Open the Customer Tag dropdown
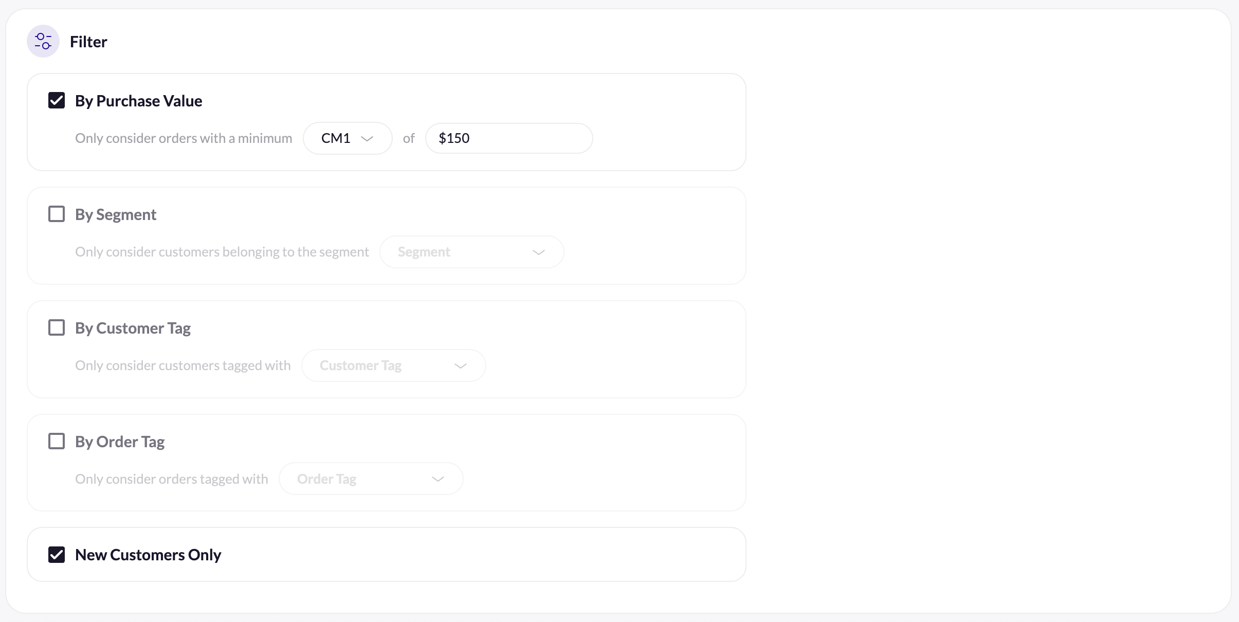This screenshot has height=622, width=1239. [393, 365]
